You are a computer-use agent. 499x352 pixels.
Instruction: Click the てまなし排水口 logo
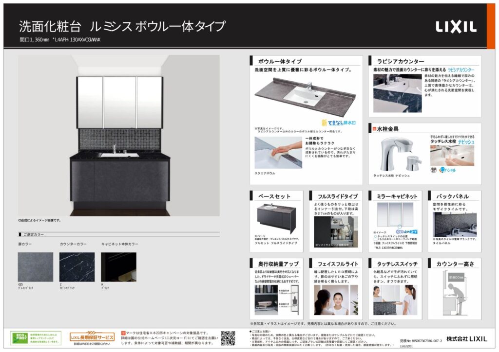click(334, 123)
